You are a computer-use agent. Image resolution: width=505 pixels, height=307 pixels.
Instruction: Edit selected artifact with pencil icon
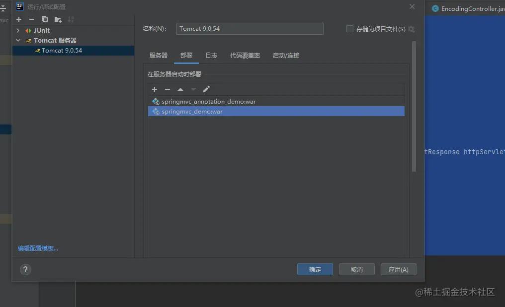[x=206, y=89]
